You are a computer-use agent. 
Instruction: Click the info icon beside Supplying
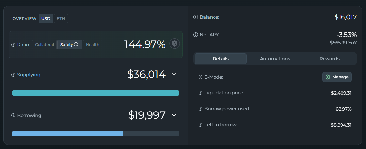[x=13, y=75]
